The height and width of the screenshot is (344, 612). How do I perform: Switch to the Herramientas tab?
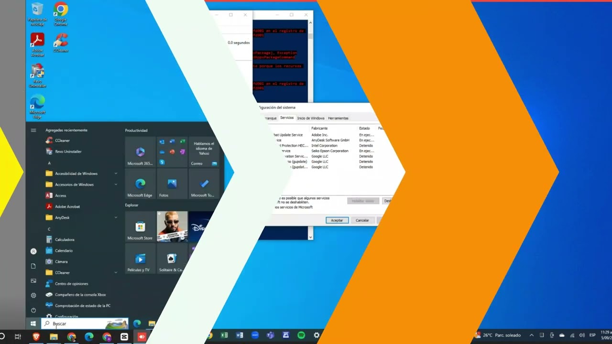point(338,118)
